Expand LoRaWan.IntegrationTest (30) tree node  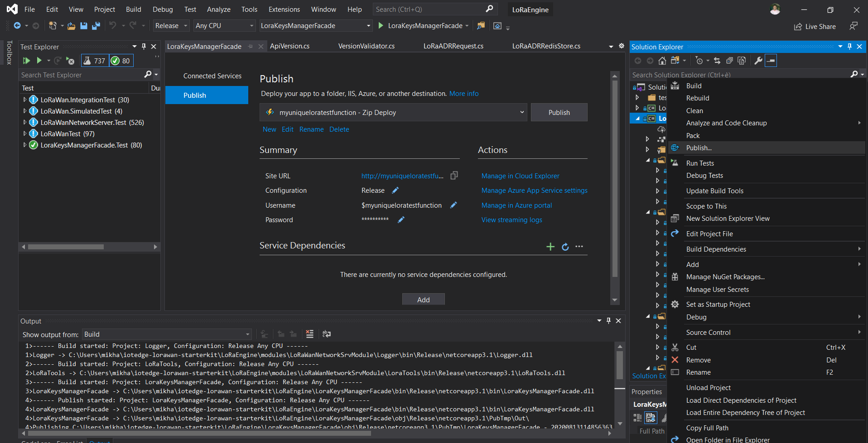pos(24,100)
